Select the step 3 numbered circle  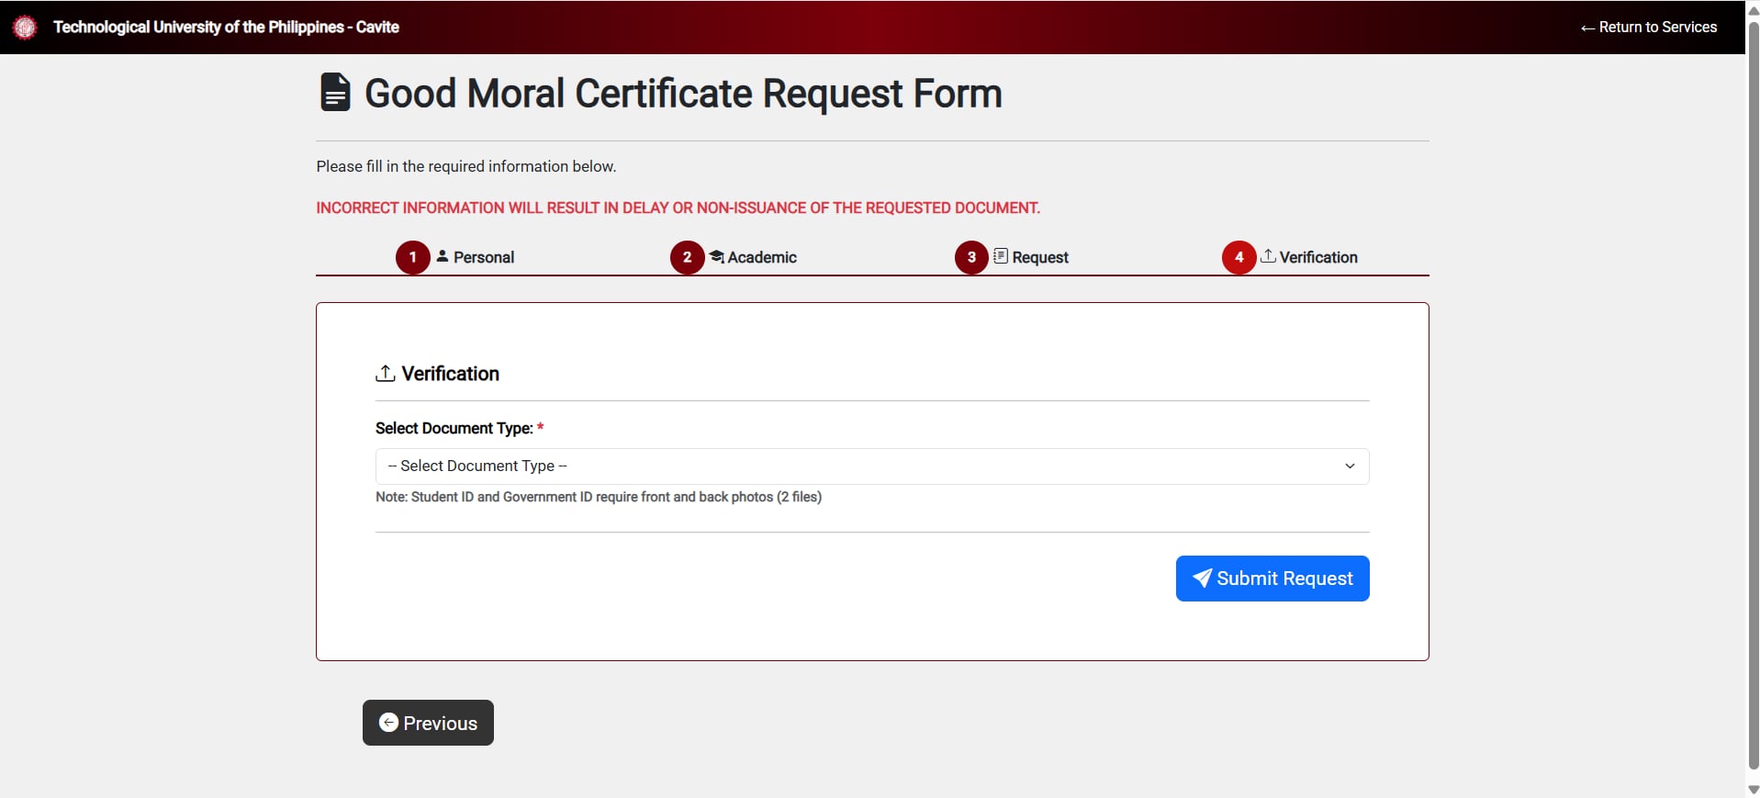[971, 257]
